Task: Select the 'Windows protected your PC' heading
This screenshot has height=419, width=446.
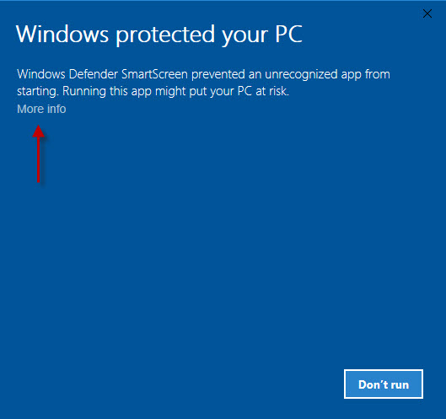Action: (x=159, y=35)
